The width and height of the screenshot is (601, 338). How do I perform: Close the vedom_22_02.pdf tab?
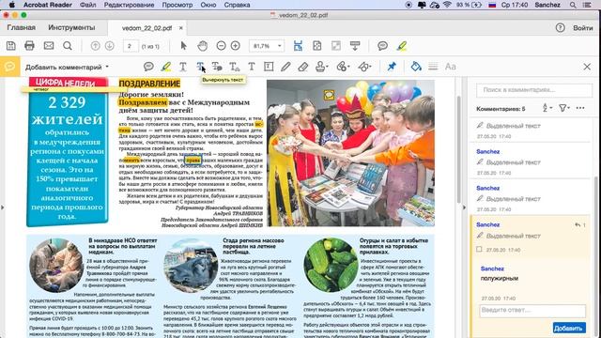181,28
